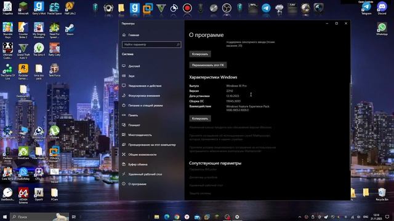Open the Windows Start menu
Screen dimensions: 394x221
coord(4,217)
